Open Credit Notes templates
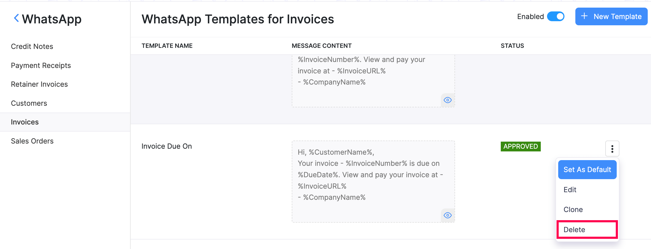Screen dimensions: 651x249 32,46
